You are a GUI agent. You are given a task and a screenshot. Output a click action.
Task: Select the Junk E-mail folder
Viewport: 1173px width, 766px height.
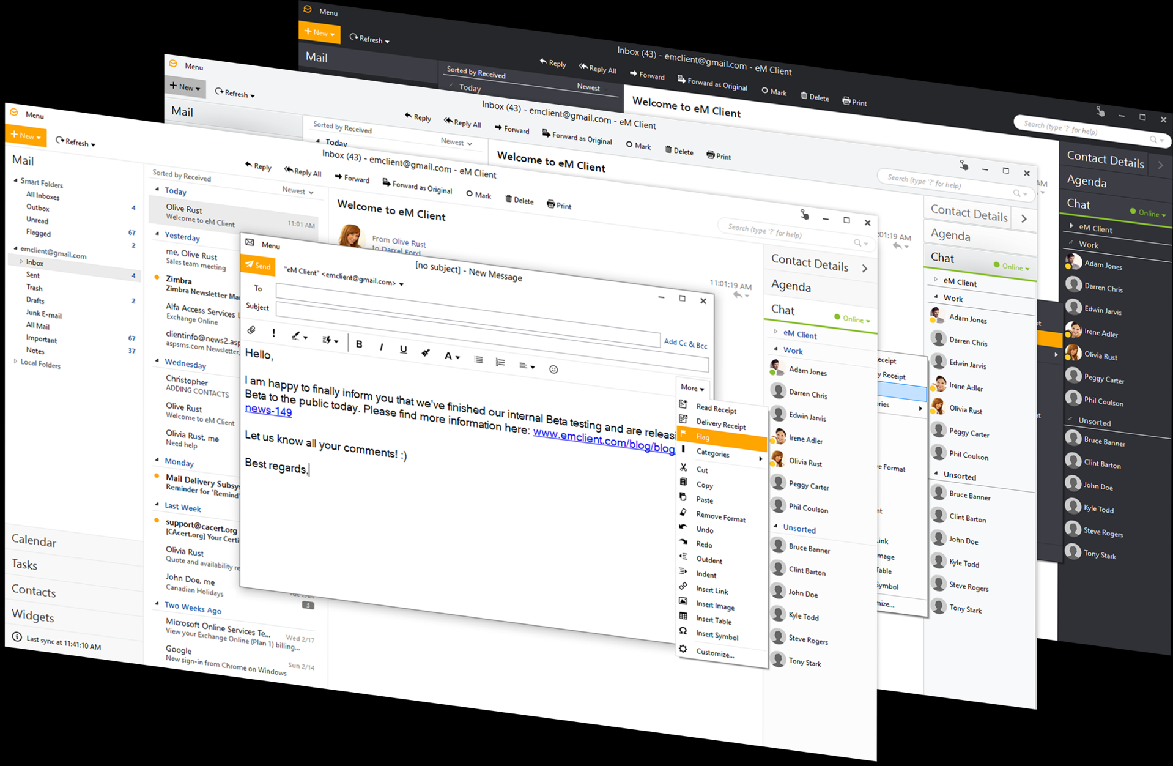pos(43,314)
